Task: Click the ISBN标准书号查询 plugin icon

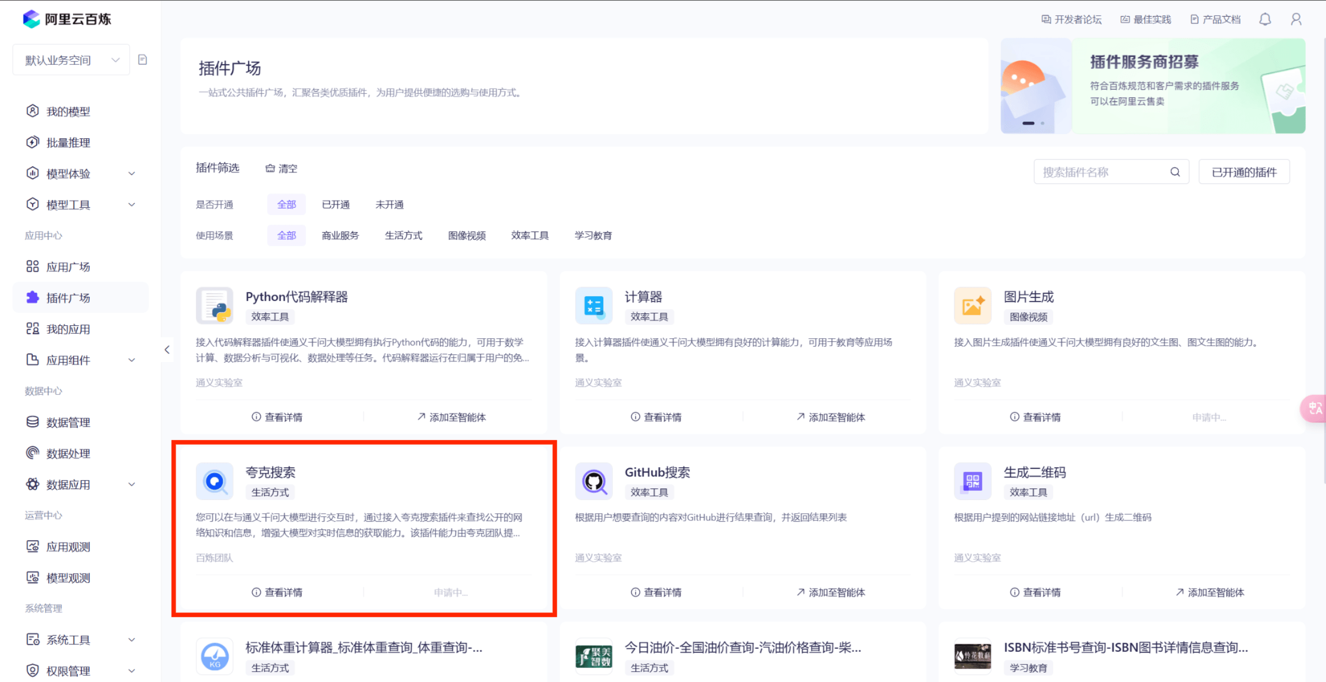Action: click(x=973, y=657)
